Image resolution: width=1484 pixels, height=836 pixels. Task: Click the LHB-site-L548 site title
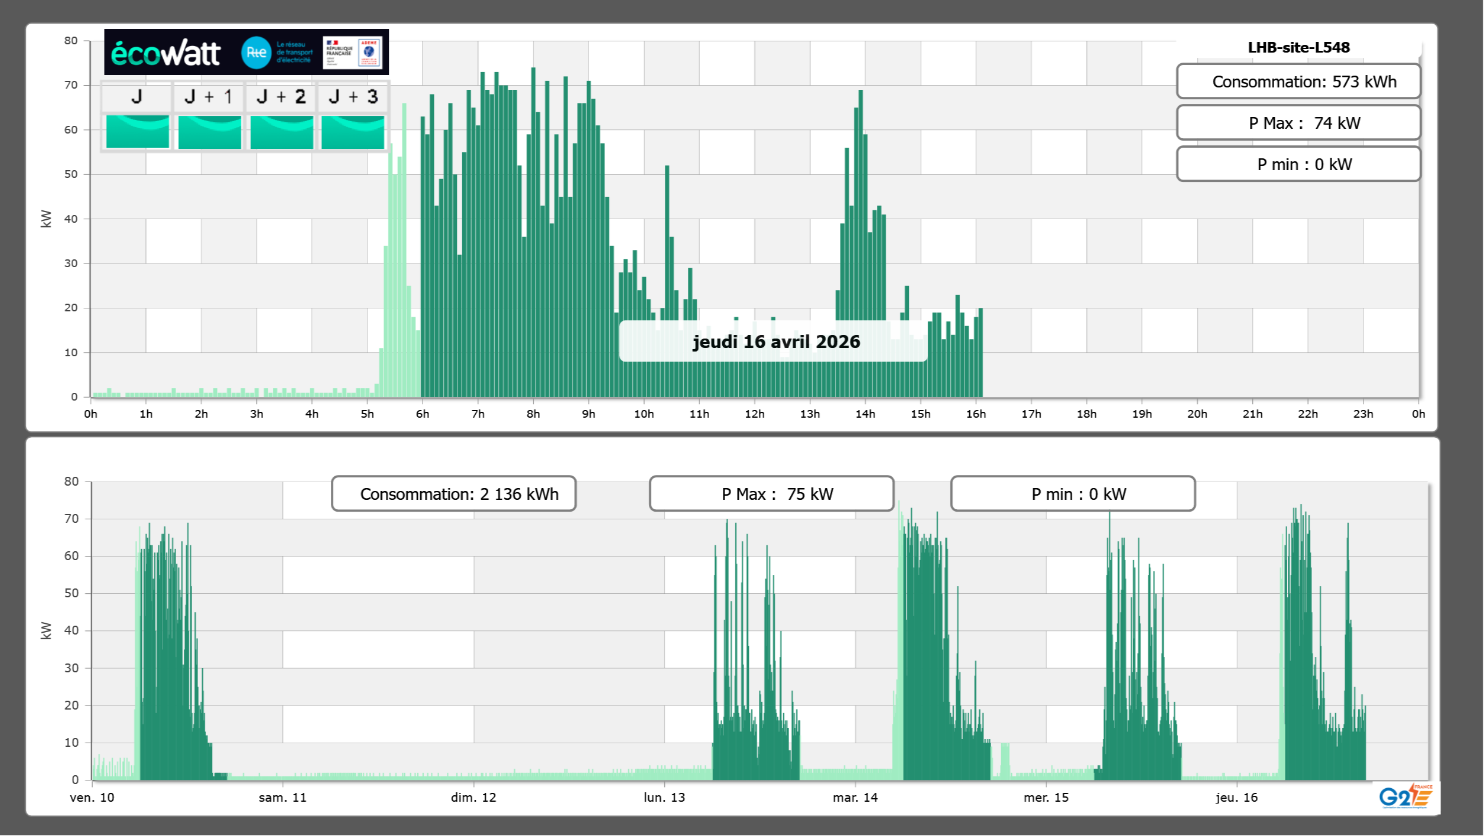pos(1298,48)
